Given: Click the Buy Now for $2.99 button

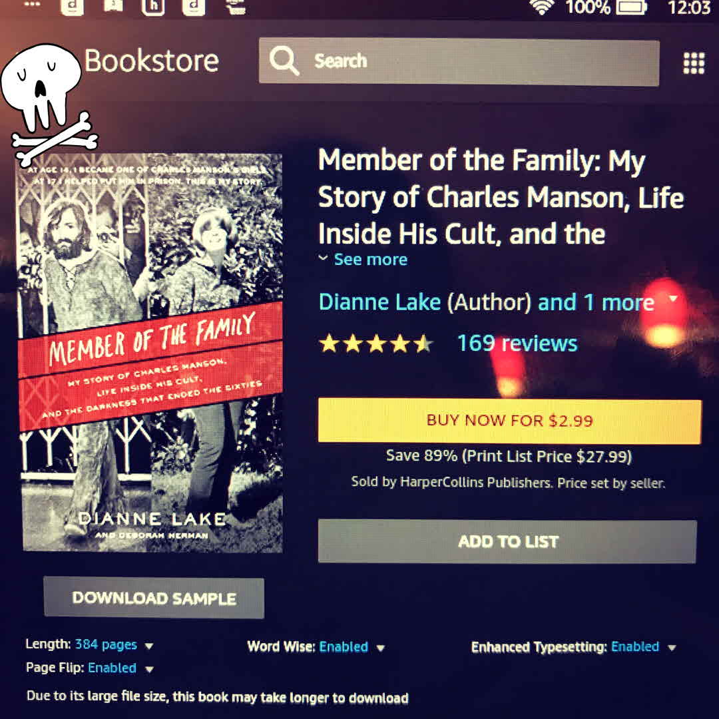Looking at the screenshot, I should point(509,421).
